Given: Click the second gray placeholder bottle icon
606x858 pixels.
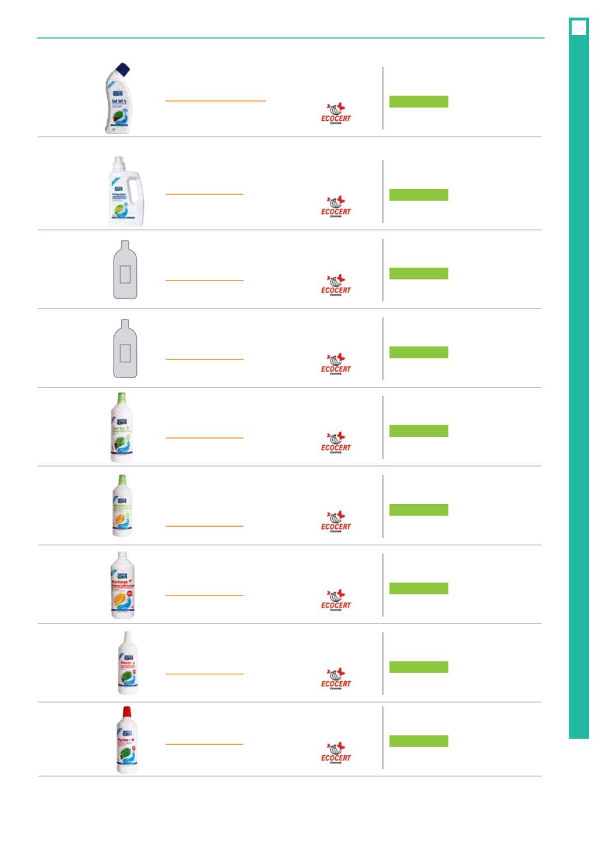Looking at the screenshot, I should (x=125, y=348).
